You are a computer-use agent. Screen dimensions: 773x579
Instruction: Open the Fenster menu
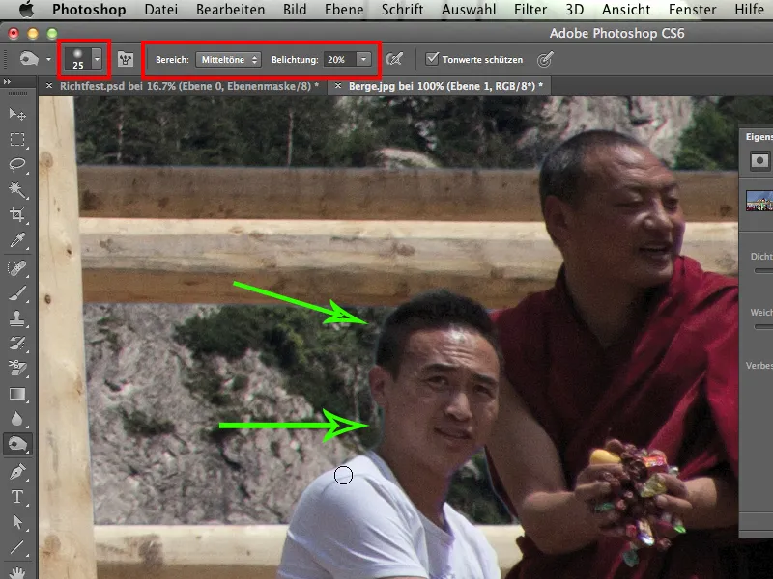(692, 10)
